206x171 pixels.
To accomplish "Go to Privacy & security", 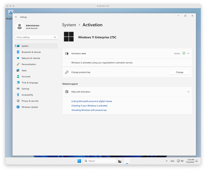I will 30,101.
